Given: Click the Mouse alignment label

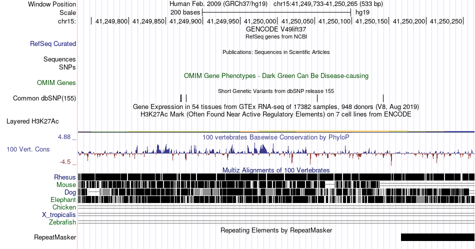Looking at the screenshot, I should (x=66, y=185).
